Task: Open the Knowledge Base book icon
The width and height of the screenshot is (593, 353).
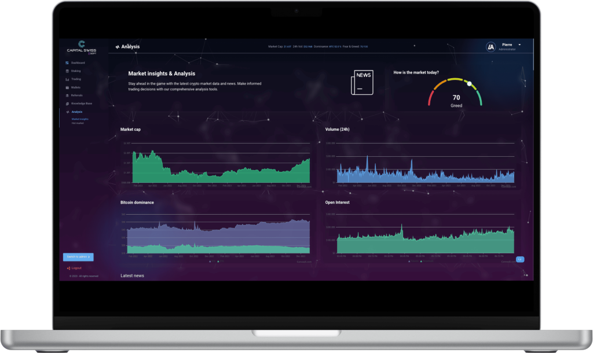Action: [67, 104]
